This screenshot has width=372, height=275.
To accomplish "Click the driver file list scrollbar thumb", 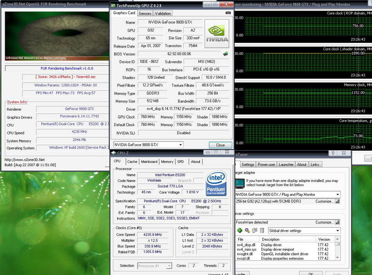I will [338, 244].
